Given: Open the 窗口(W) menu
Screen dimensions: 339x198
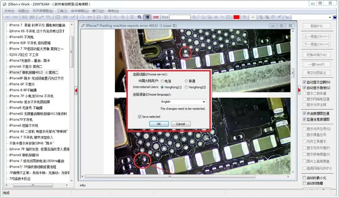Looking at the screenshot, I should [x=98, y=11].
